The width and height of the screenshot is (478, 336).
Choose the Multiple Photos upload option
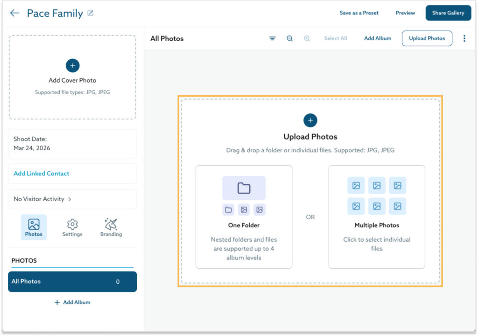[x=377, y=217]
